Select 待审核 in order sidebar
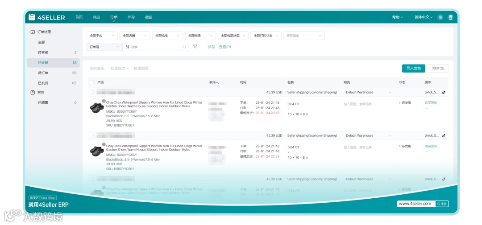The height and width of the screenshot is (225, 482). 54,53
